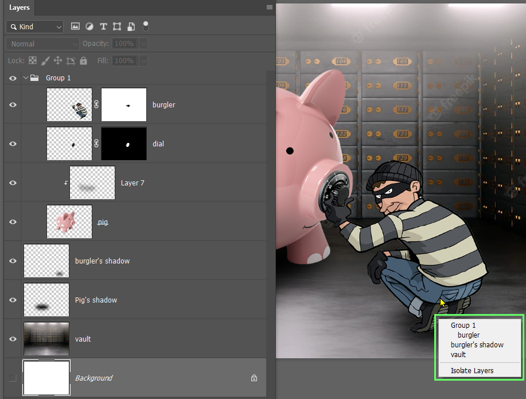The image size is (526, 399).
Task: Click the pixel layers filter icon
Action: coord(75,26)
